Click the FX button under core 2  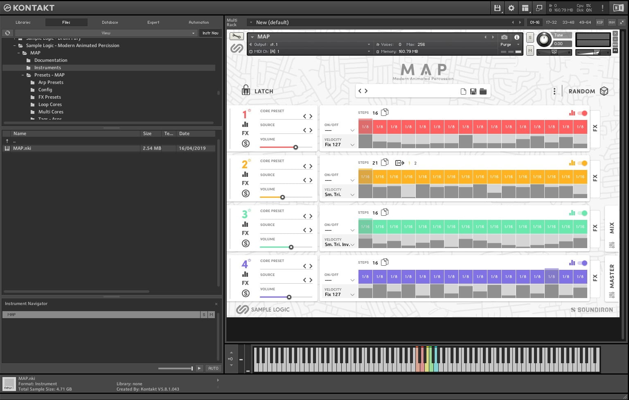click(x=245, y=183)
